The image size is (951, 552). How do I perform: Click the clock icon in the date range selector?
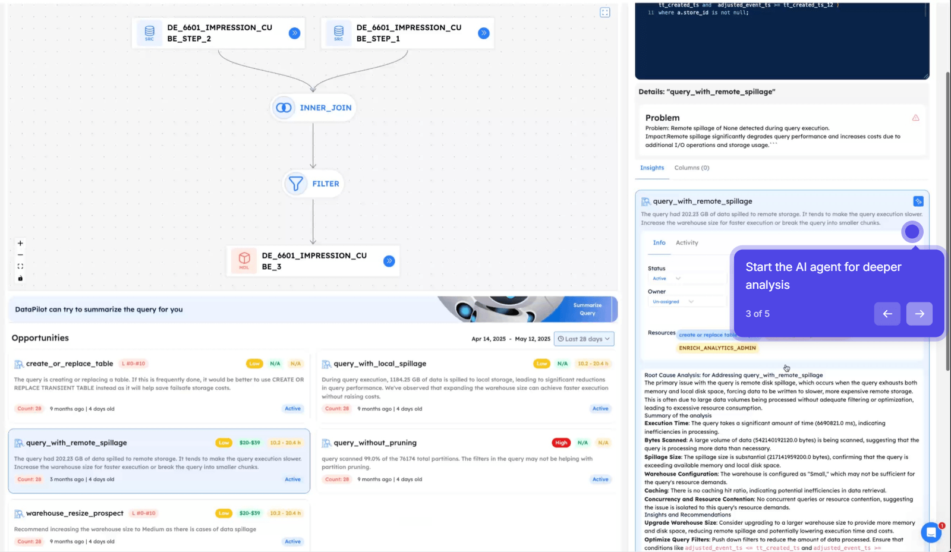(x=560, y=339)
